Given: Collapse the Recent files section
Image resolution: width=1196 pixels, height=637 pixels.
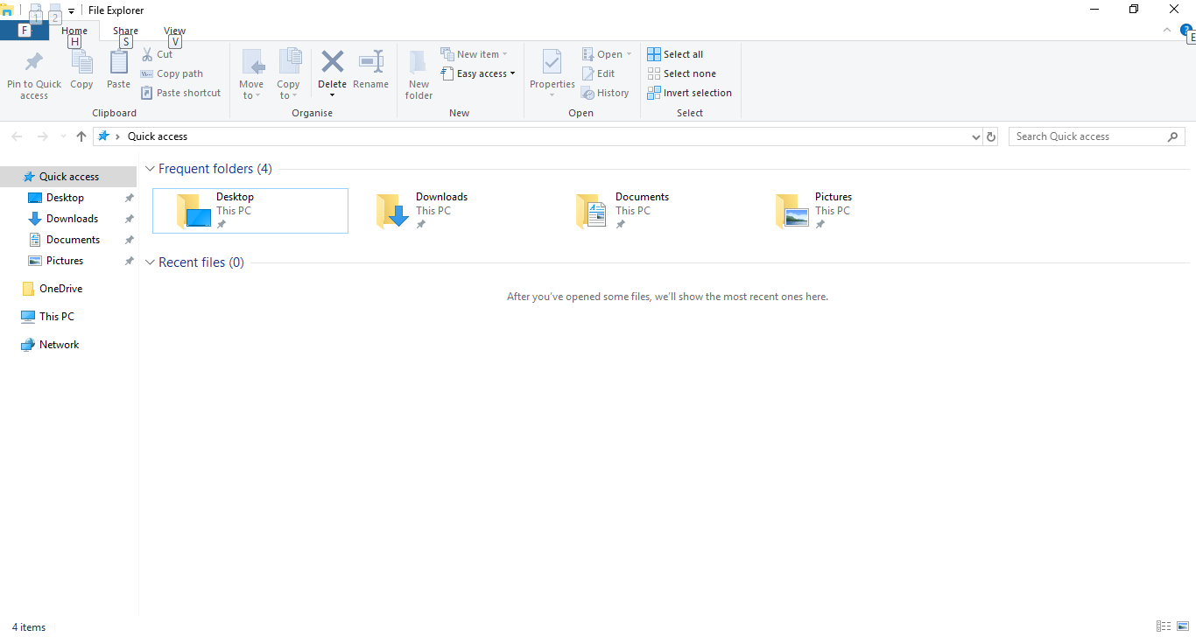Looking at the screenshot, I should pyautogui.click(x=150, y=262).
